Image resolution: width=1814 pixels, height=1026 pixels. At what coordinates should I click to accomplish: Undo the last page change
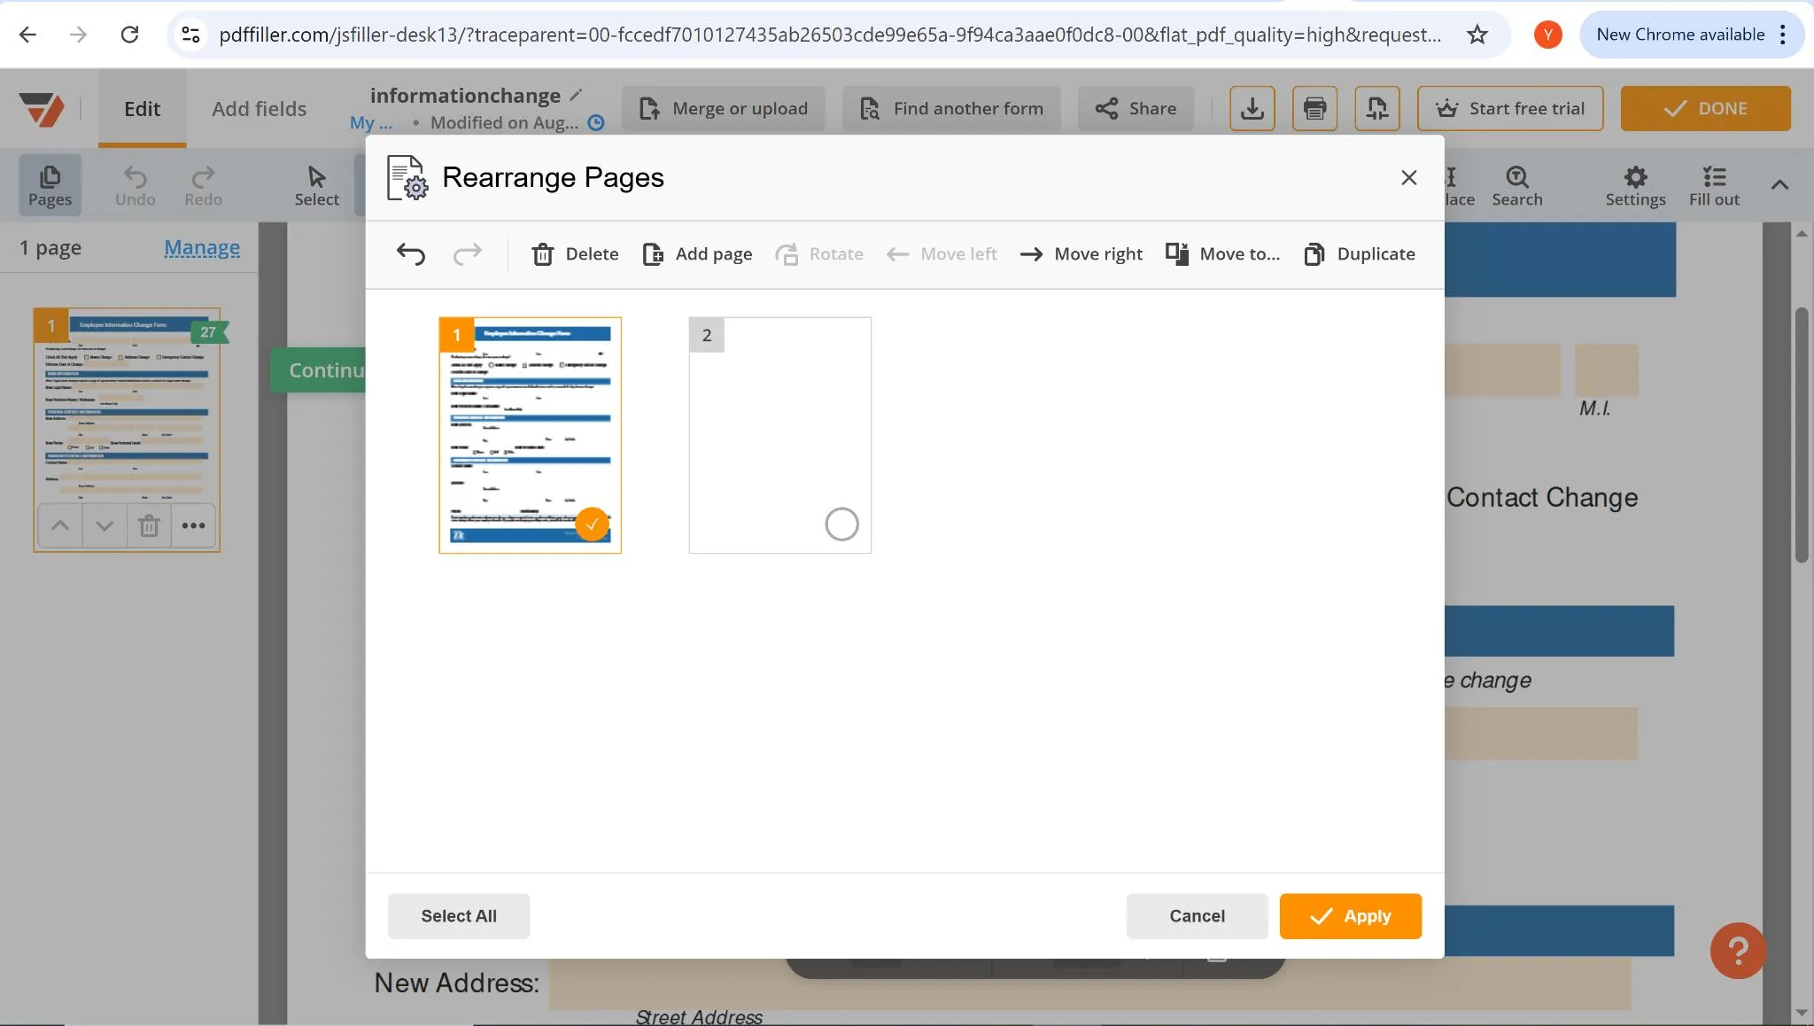coord(409,253)
